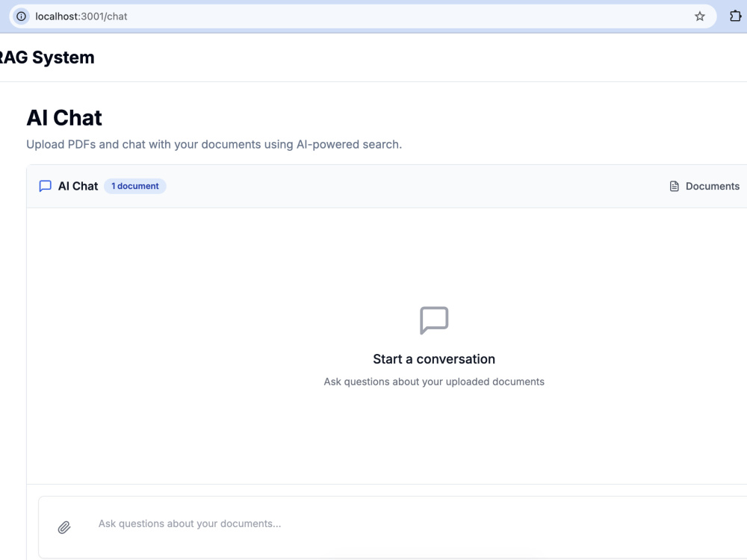The height and width of the screenshot is (560, 747).
Task: Click the site info icon in address bar
Action: point(21,16)
